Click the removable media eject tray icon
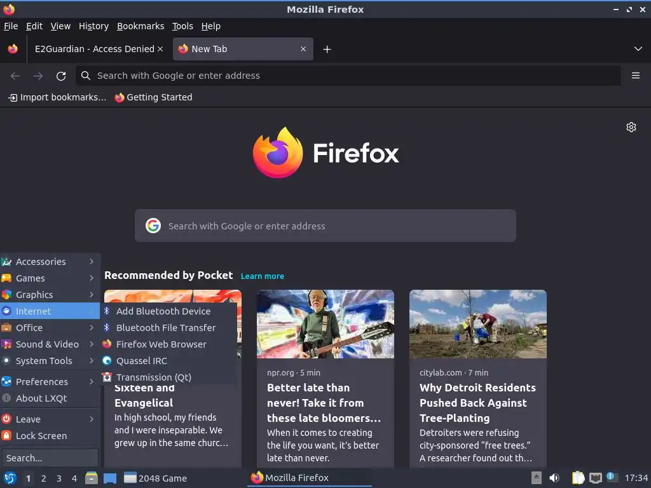This screenshot has width=651, height=488. (537, 478)
